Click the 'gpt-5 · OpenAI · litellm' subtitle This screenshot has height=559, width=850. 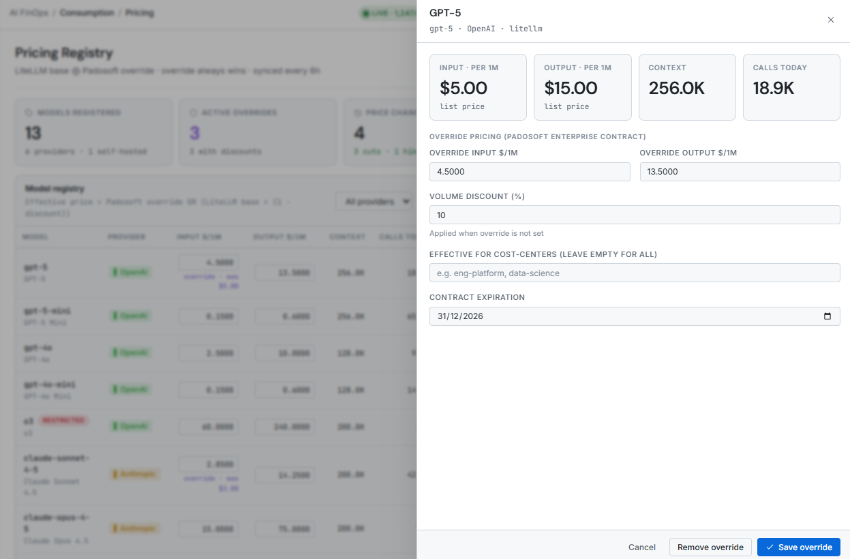pos(486,29)
